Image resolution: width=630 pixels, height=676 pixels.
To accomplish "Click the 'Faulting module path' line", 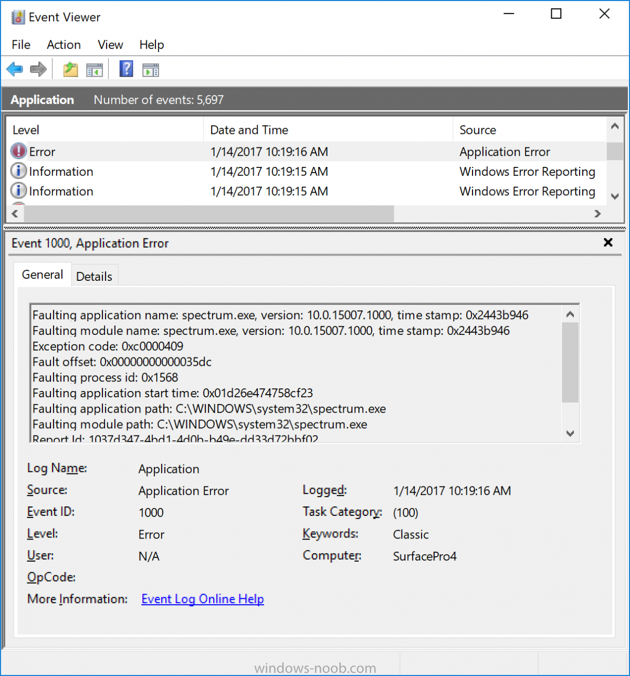I will coord(200,424).
